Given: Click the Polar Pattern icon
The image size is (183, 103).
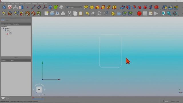Looking at the screenshot, I should tap(176, 7).
